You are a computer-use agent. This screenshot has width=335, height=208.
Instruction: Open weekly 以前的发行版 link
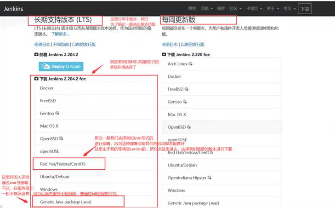193,44
